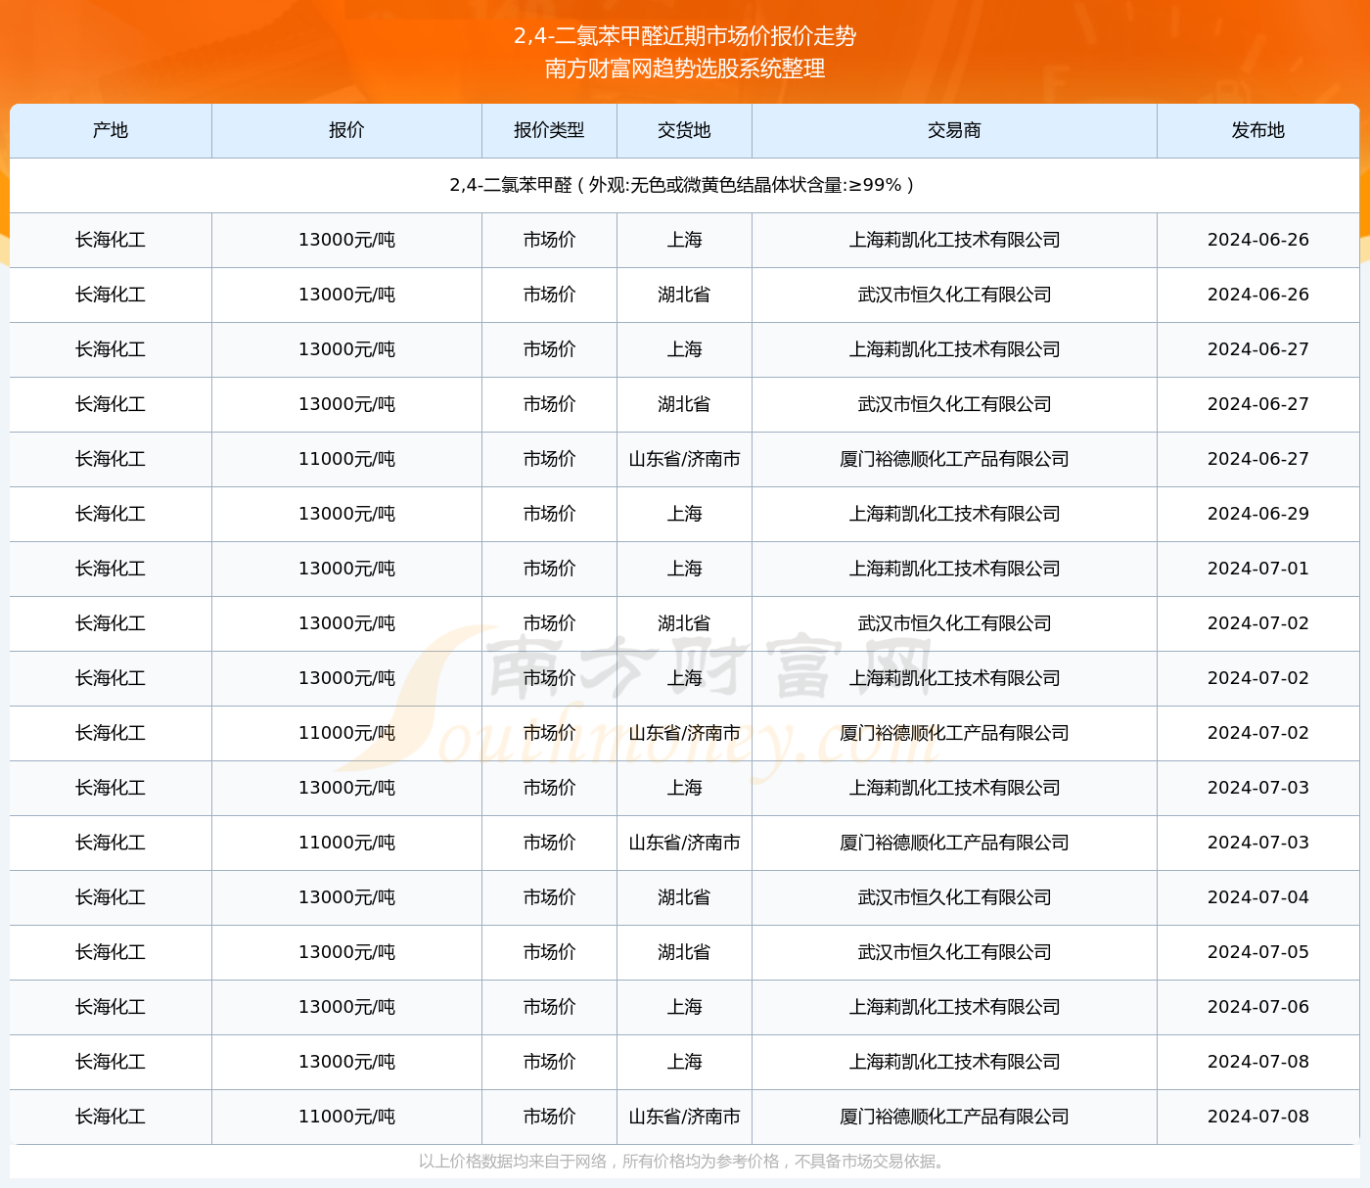Click 长海化工 in the 2024-07-04 row

coord(111,897)
